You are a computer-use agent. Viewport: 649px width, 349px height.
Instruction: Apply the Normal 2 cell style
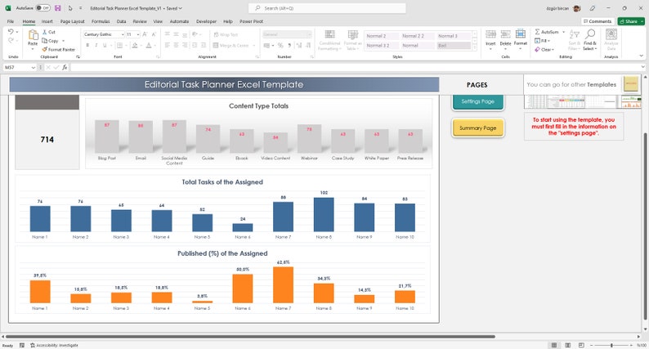coord(381,36)
